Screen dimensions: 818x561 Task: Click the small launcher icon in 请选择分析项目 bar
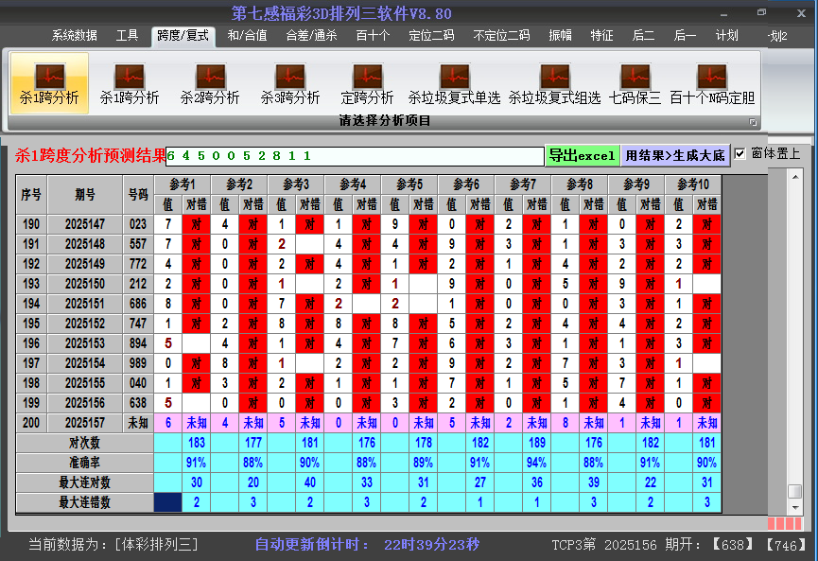point(753,122)
